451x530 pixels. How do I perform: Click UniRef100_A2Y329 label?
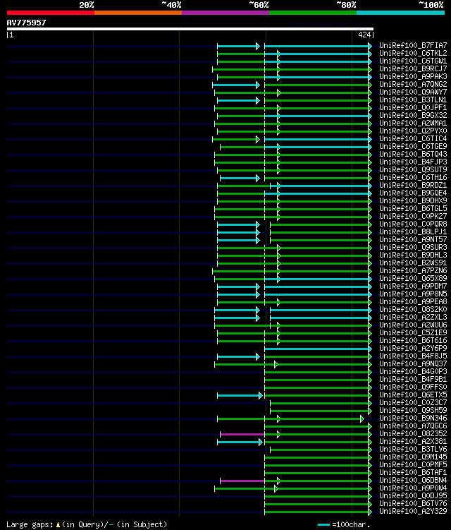coord(413,512)
